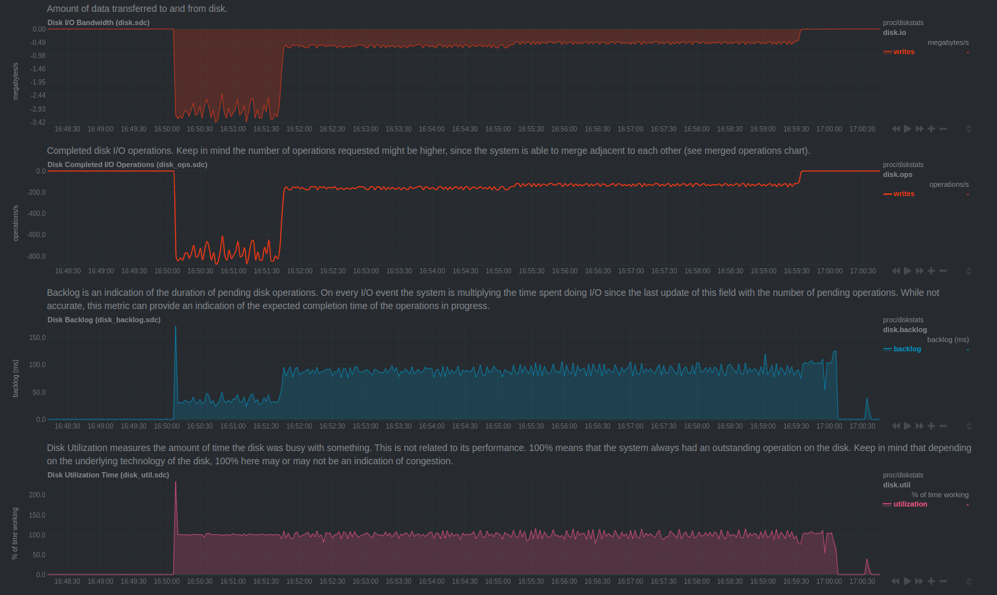Click the -800 ops dip in Disk Completed Operations chart
The image size is (997, 595).
(x=228, y=251)
